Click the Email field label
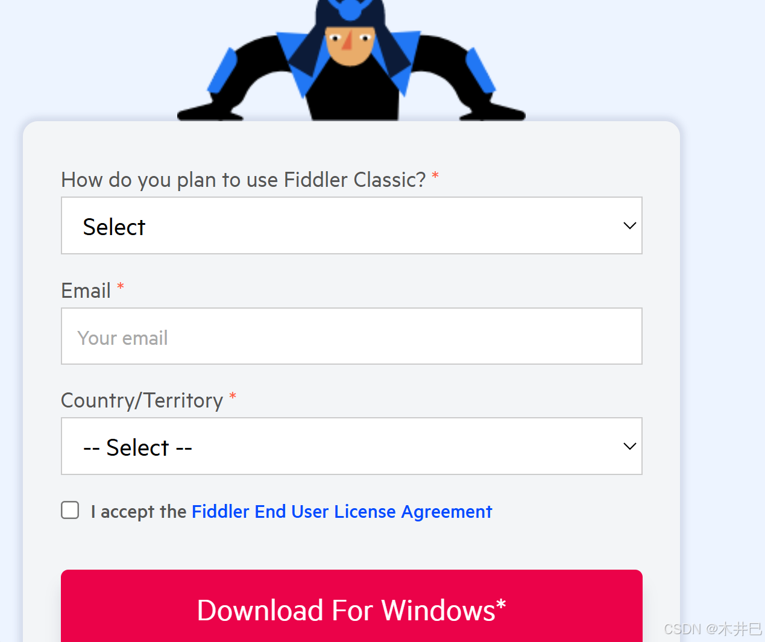 tap(86, 291)
